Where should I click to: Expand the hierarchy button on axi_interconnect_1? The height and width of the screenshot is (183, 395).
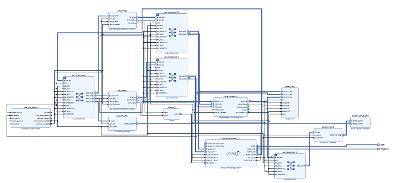pos(157,60)
